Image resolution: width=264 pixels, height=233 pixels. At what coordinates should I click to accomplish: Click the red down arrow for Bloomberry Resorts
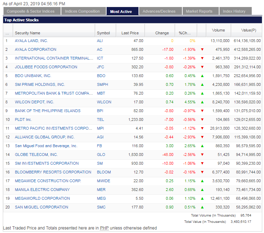(202, 172)
